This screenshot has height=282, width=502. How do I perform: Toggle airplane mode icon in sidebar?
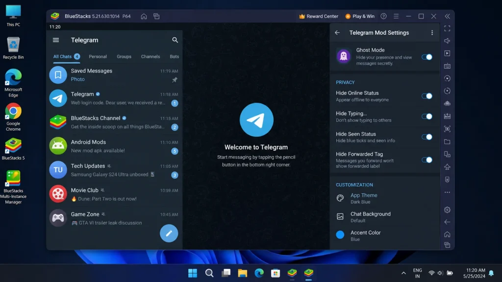click(447, 167)
